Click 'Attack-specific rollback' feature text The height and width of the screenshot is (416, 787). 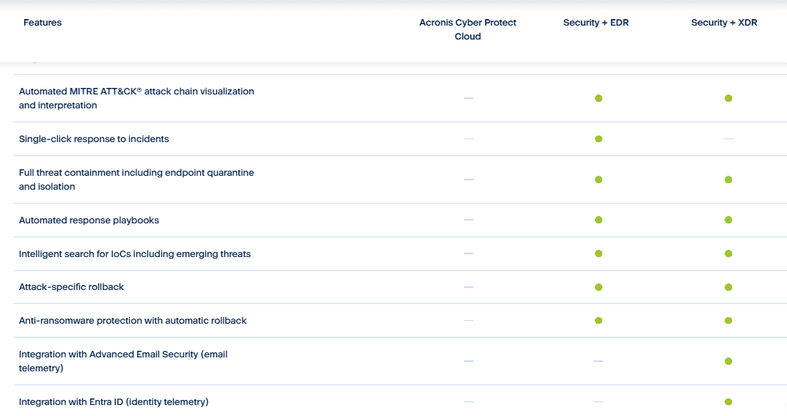click(71, 286)
